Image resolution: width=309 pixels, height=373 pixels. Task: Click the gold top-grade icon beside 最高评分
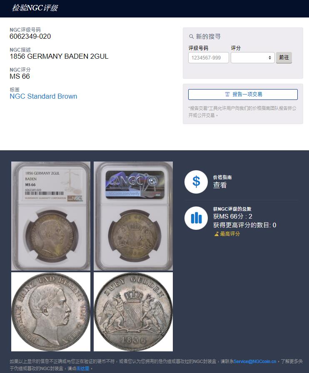(x=217, y=234)
